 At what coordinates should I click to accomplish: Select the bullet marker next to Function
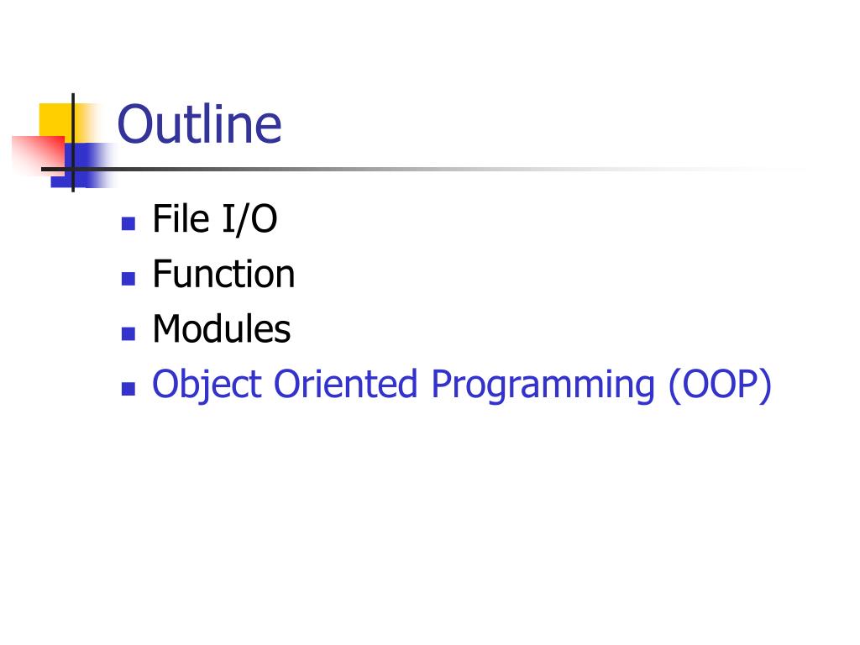coord(128,279)
